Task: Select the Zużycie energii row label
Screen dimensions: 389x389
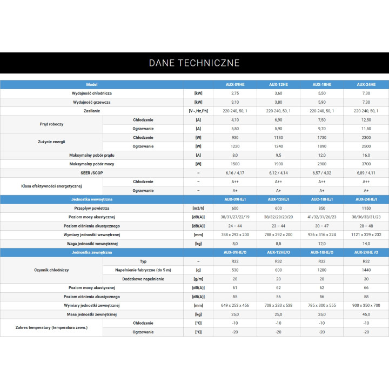Action: 51,142
